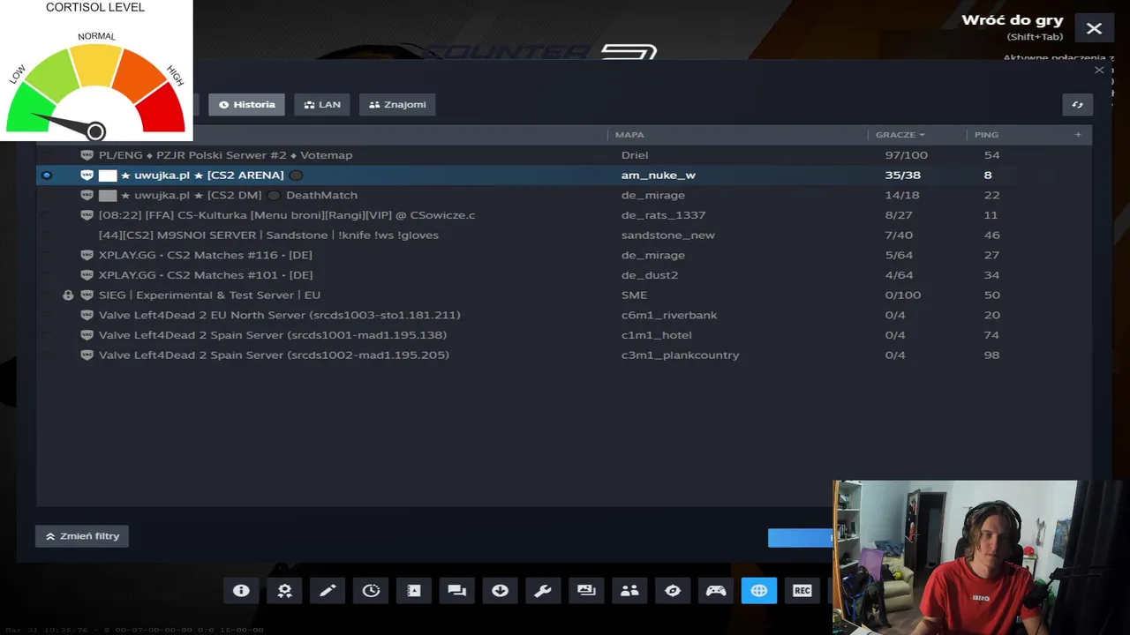The width and height of the screenshot is (1130, 635).
Task: Click VAC shield on XPLAY.GG Matches #116
Action: [x=87, y=255]
